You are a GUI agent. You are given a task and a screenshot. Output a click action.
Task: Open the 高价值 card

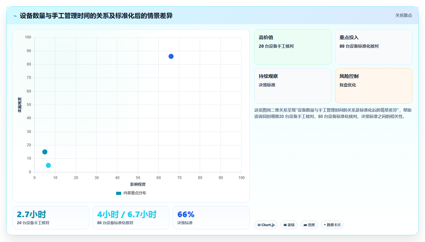tap(293, 47)
